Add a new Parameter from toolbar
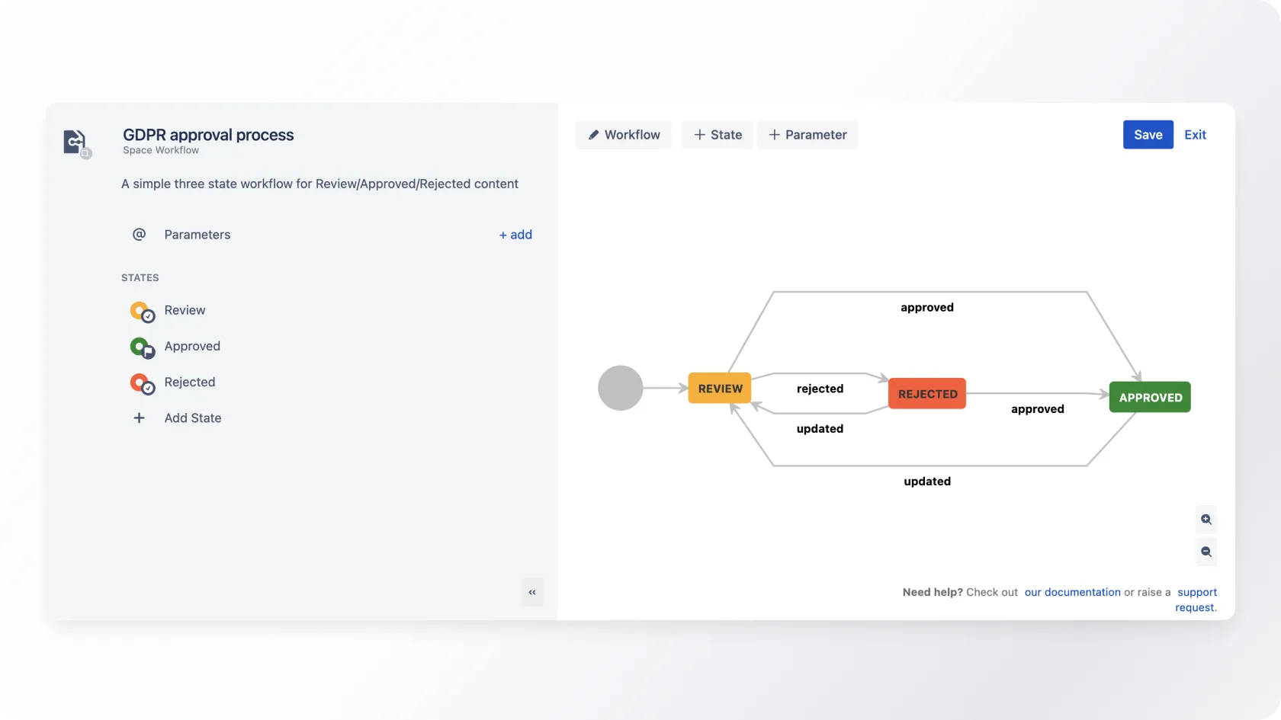 click(x=807, y=135)
